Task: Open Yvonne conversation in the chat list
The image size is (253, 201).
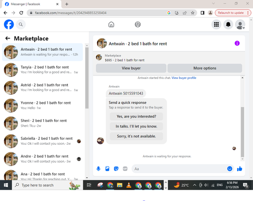Action: click(x=43, y=105)
